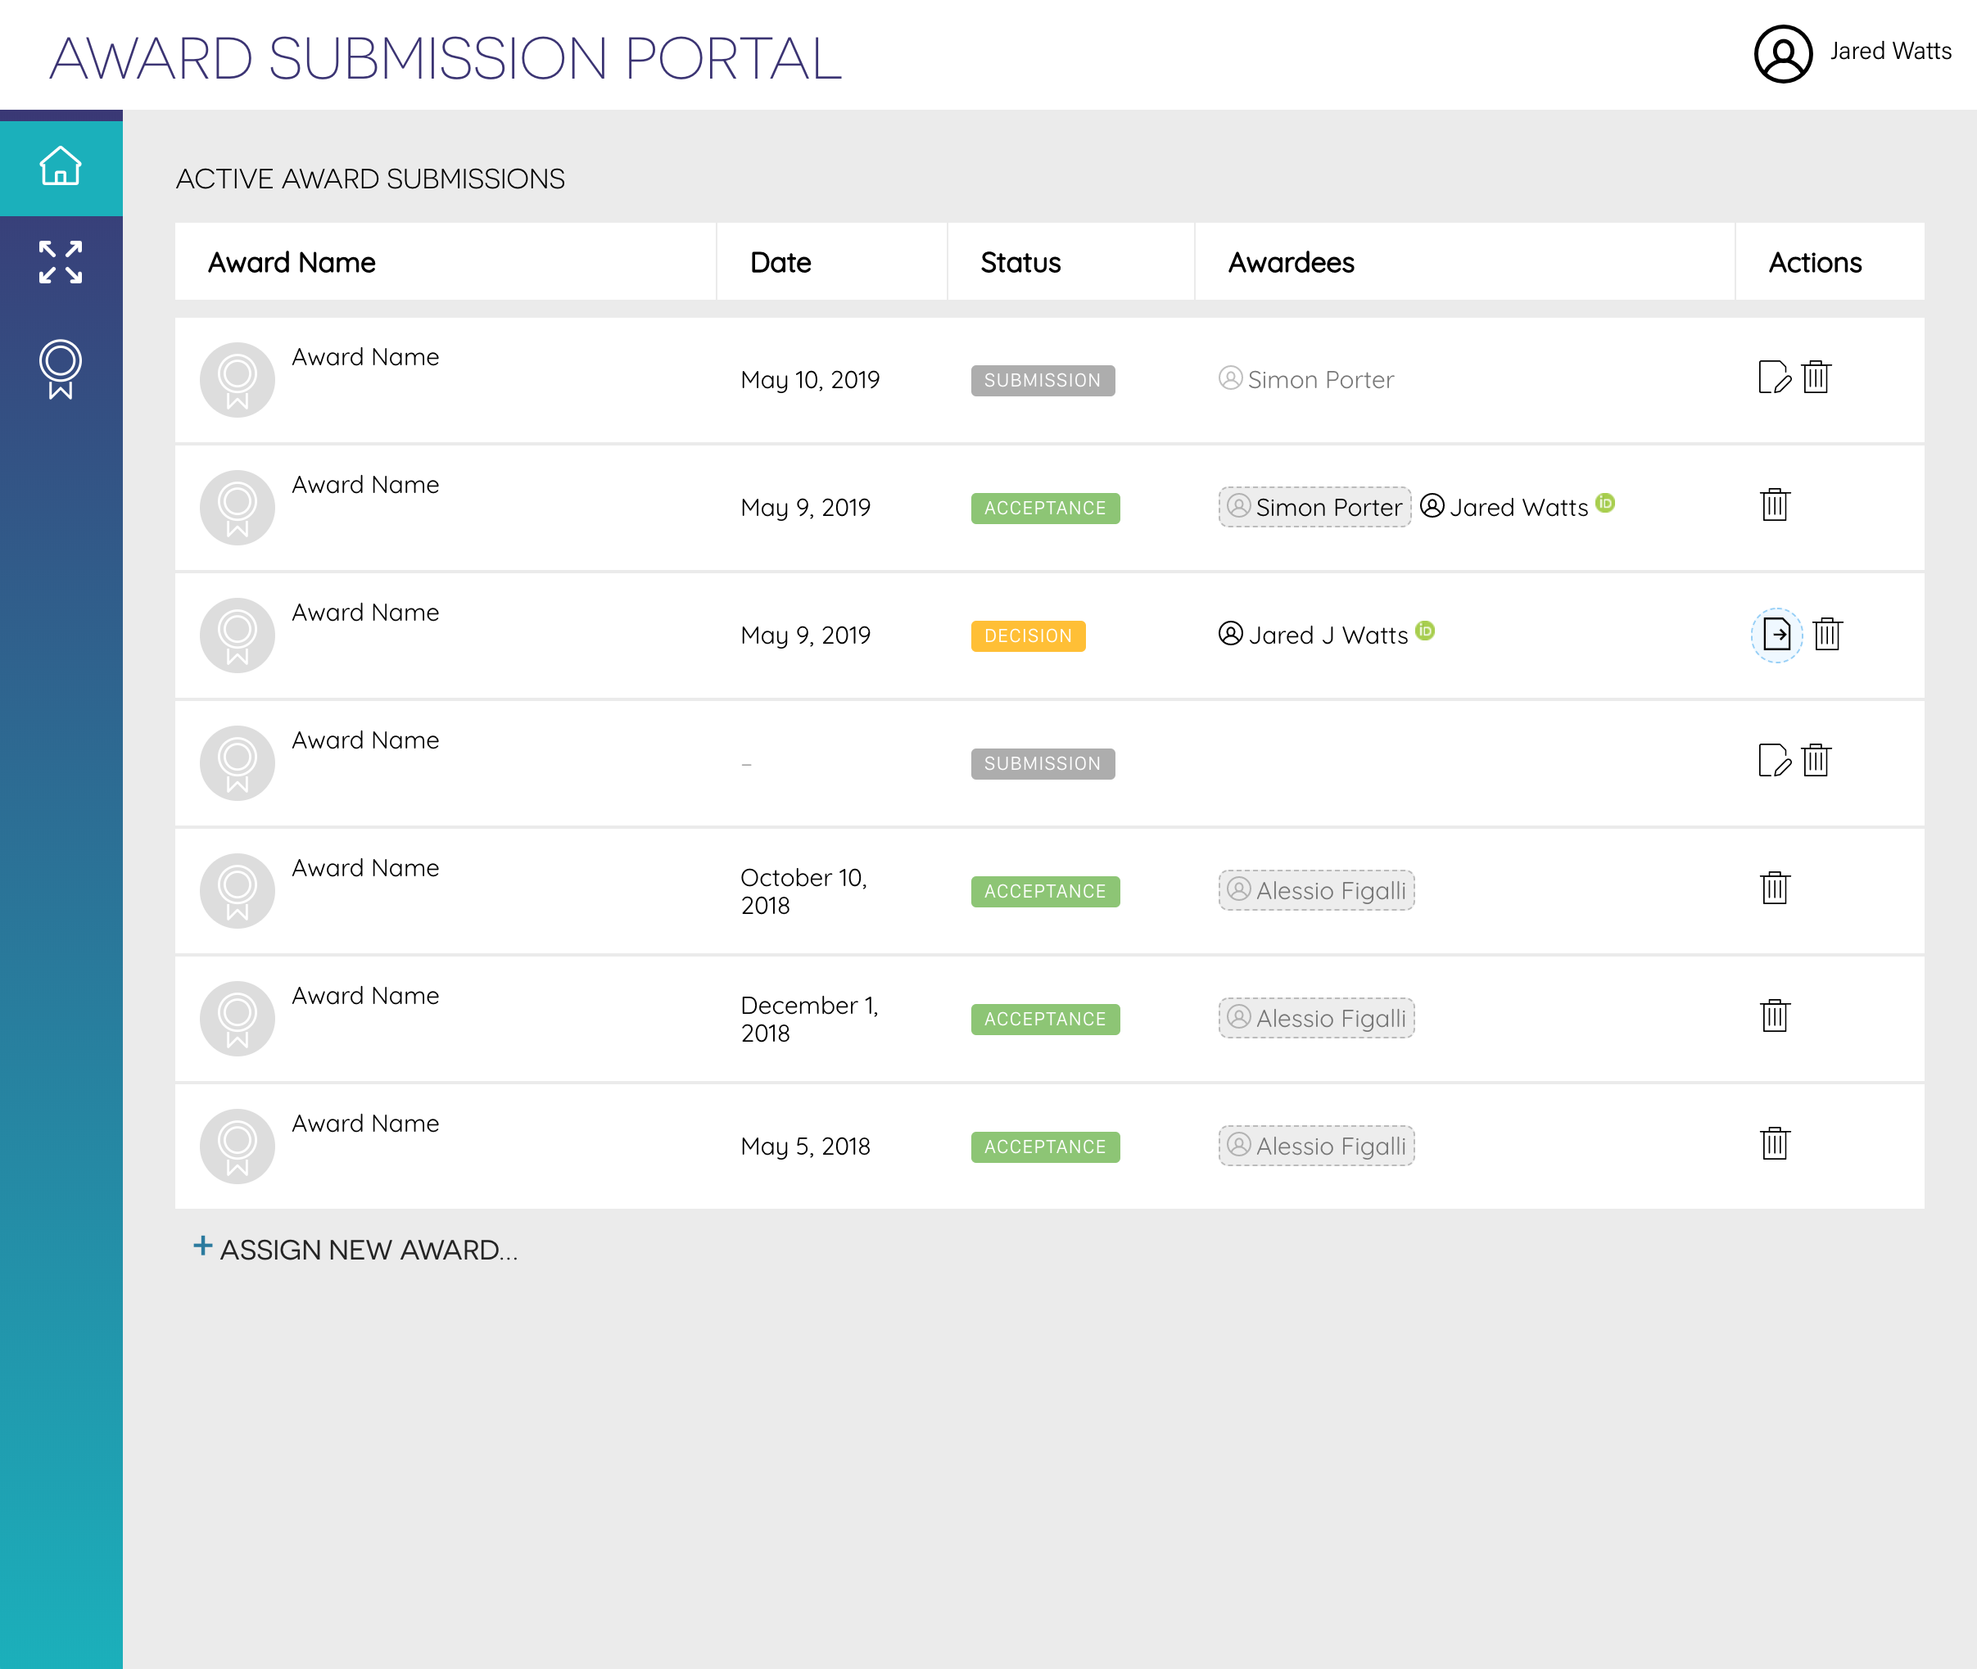Viewport: 1977px width, 1669px height.
Task: Click the orange DECISION status badge
Action: click(x=1027, y=635)
